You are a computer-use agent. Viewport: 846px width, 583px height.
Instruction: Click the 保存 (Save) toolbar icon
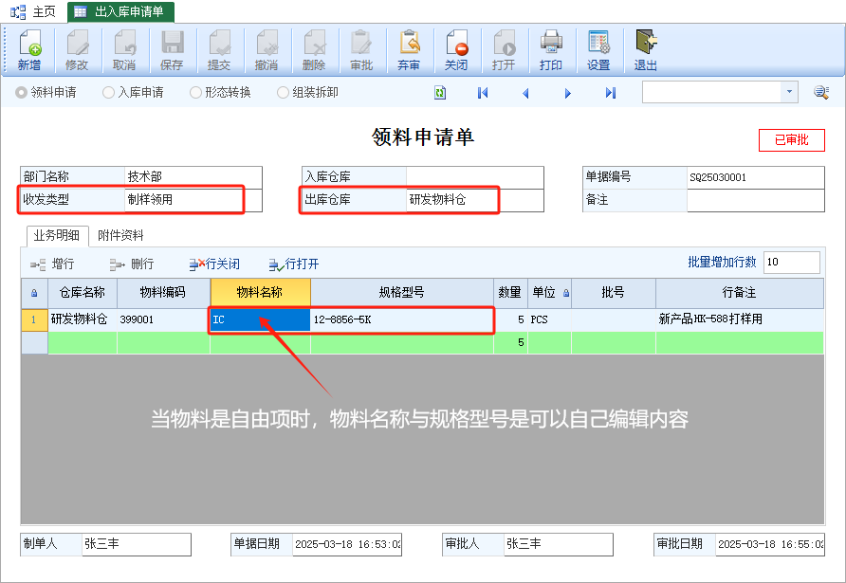tap(172, 50)
